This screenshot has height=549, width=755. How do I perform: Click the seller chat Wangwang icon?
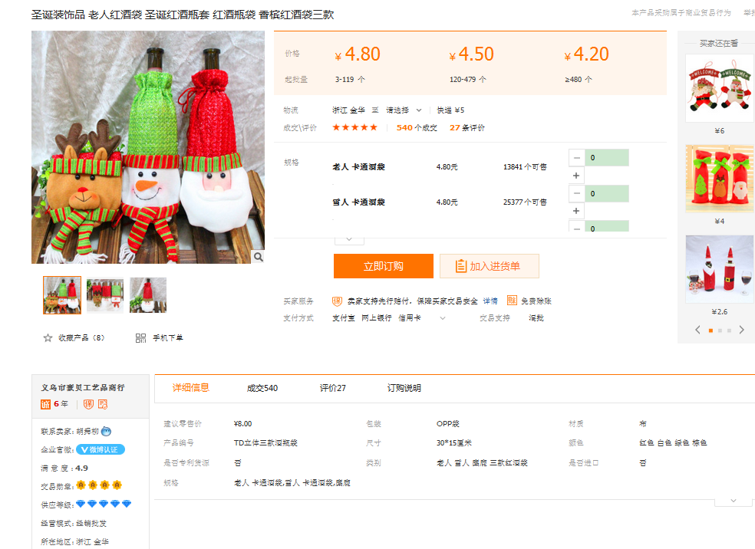click(107, 431)
